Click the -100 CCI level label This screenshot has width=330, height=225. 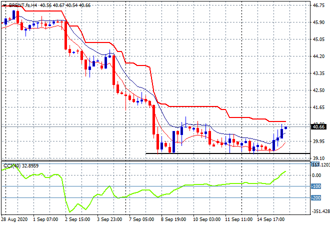316,186
